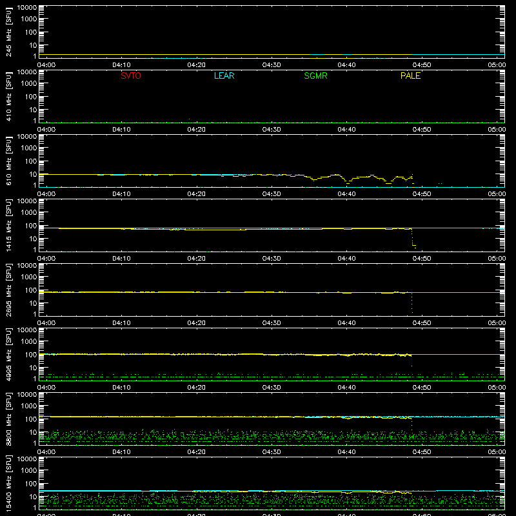This screenshot has width=516, height=516.
Task: Click the 04:30 tick below the 410 MHz panel
Action: [272, 130]
